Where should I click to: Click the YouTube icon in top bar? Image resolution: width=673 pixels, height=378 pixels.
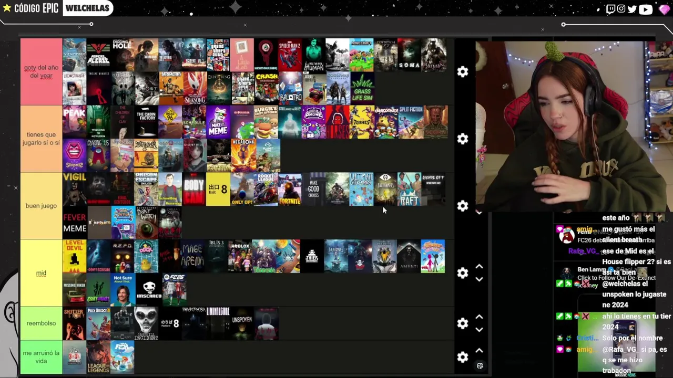[645, 9]
